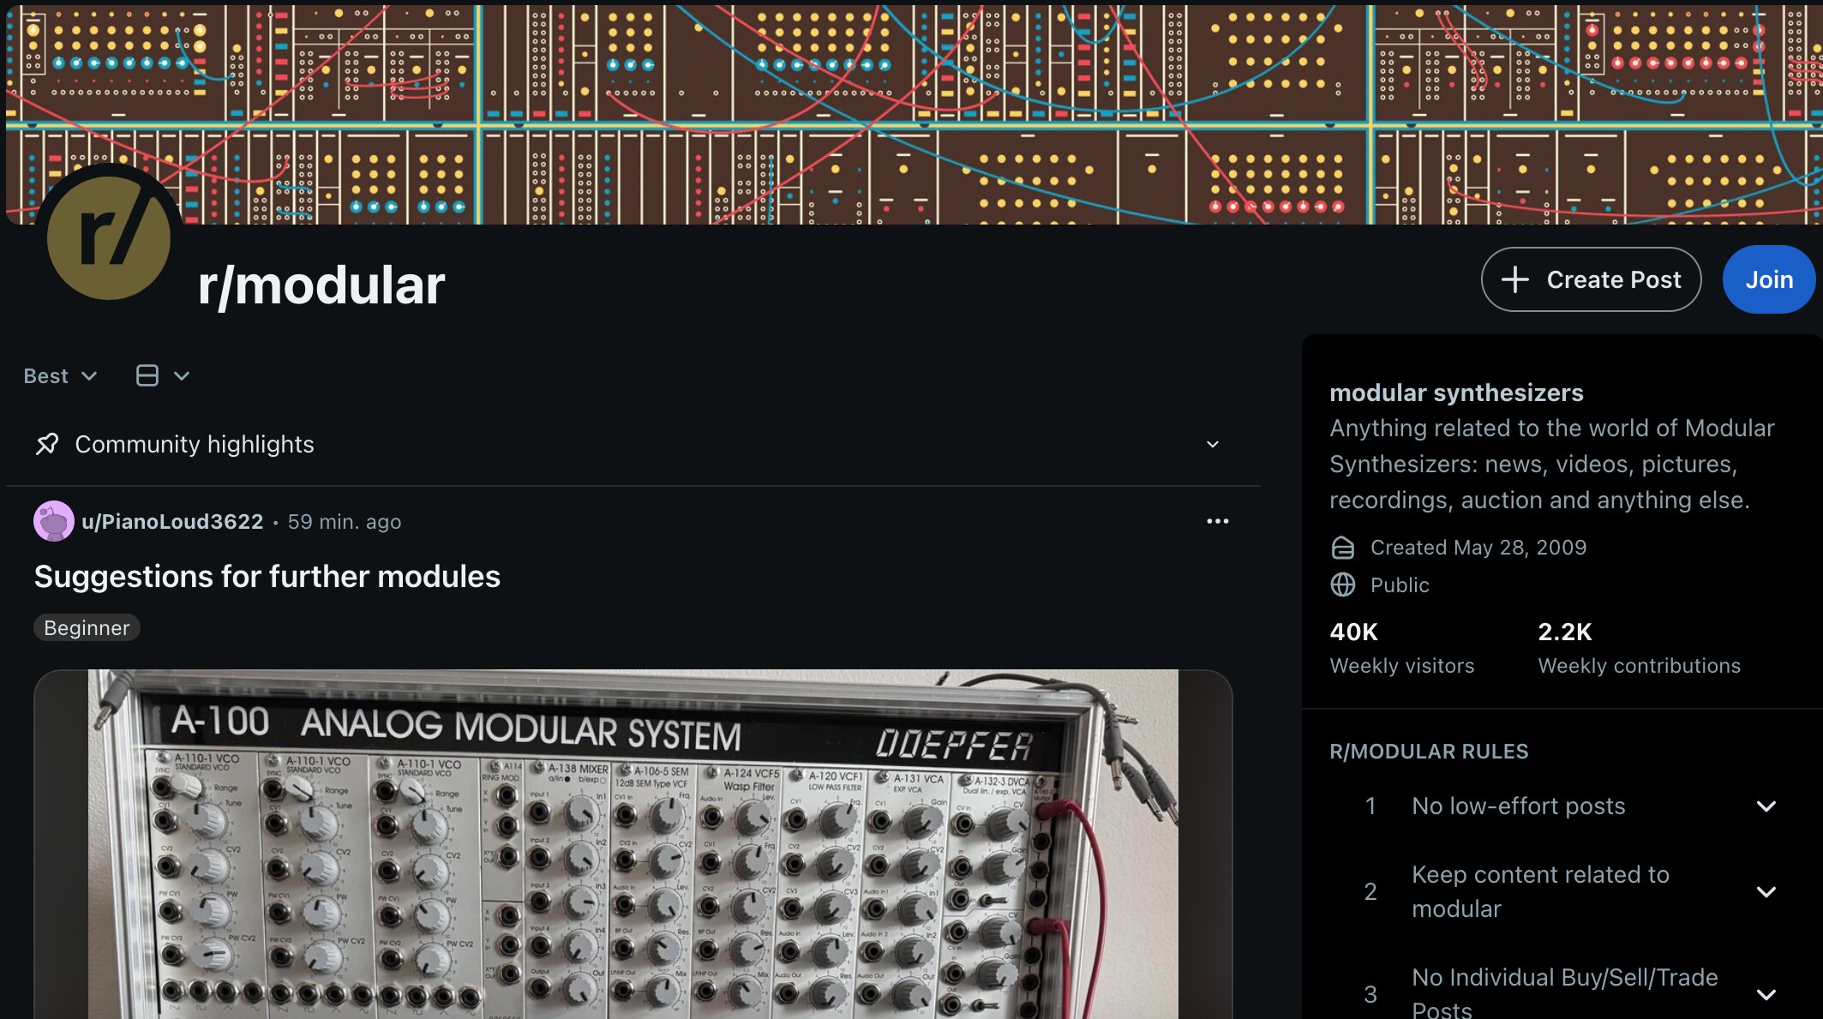The image size is (1823, 1019).
Task: Collapse the Community highlights section
Action: [x=1212, y=444]
